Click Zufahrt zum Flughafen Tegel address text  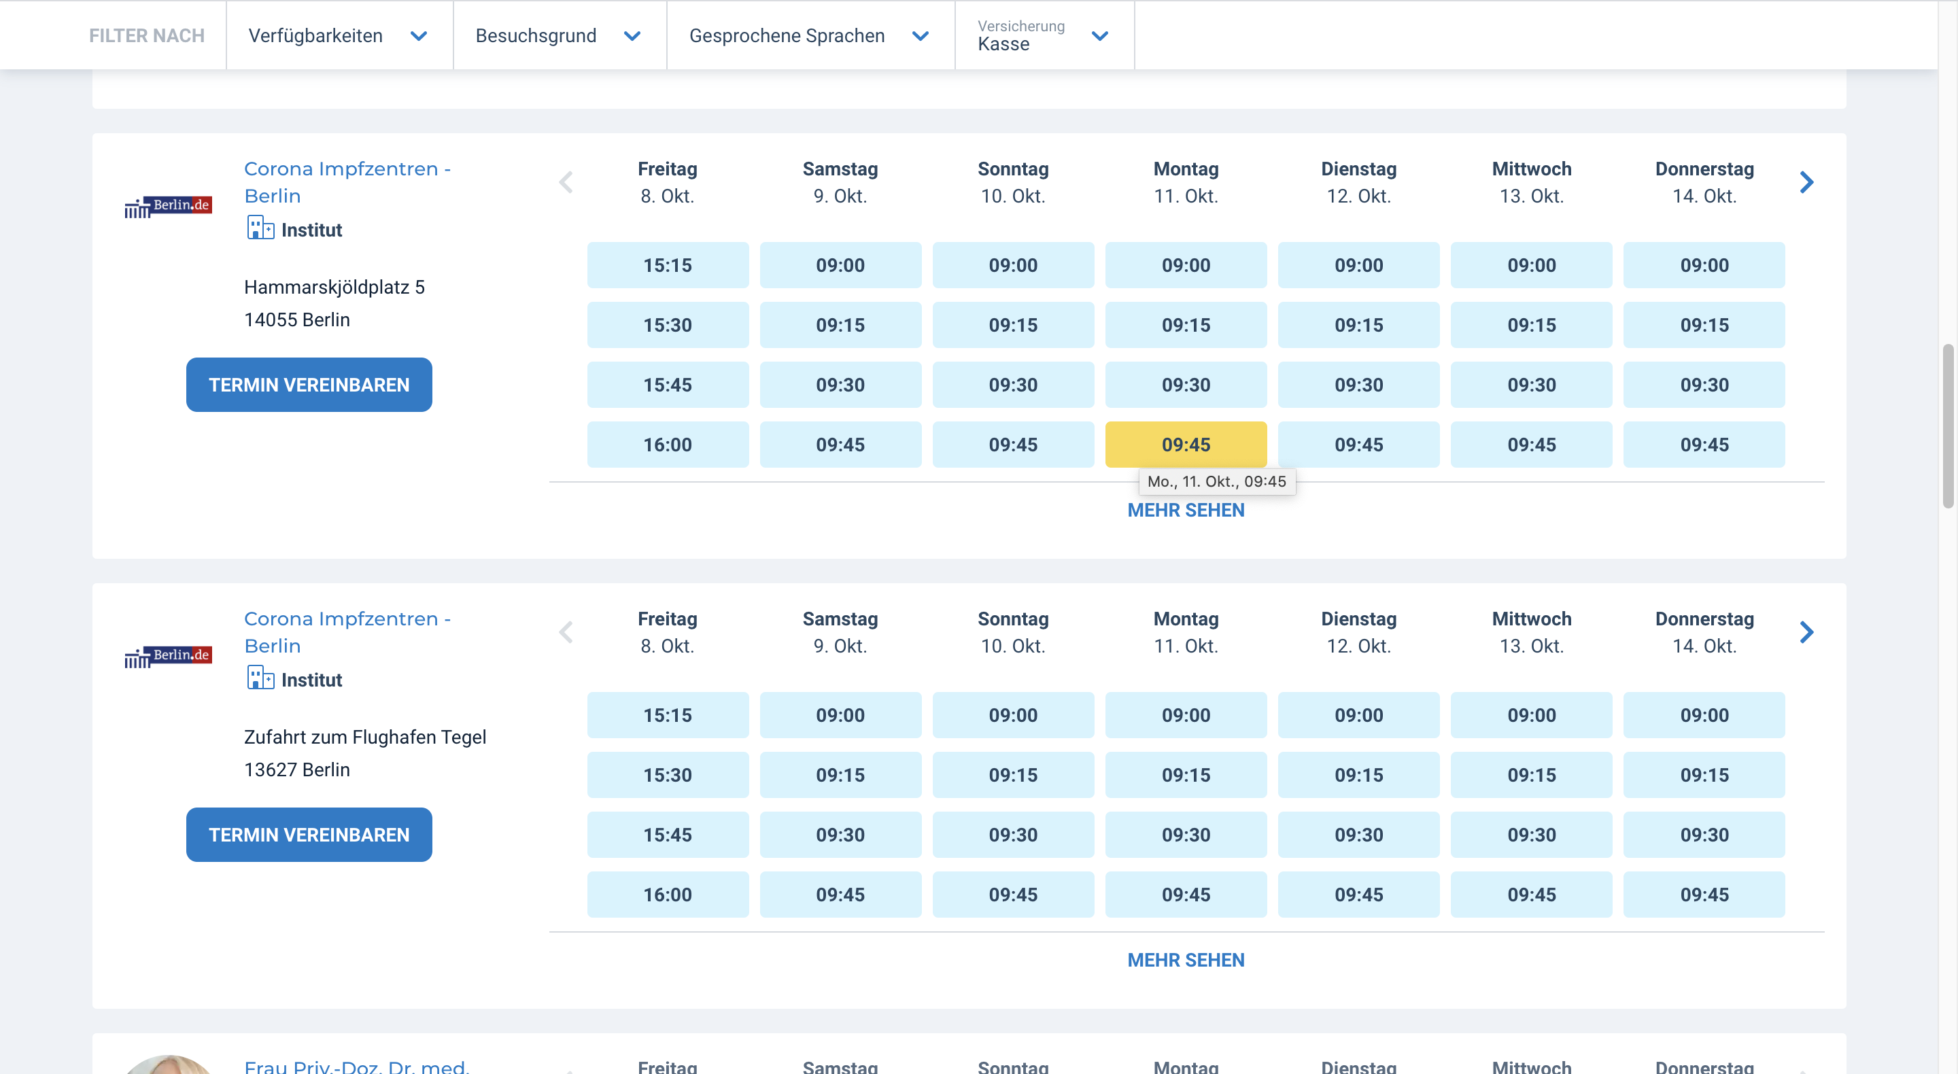pos(365,738)
